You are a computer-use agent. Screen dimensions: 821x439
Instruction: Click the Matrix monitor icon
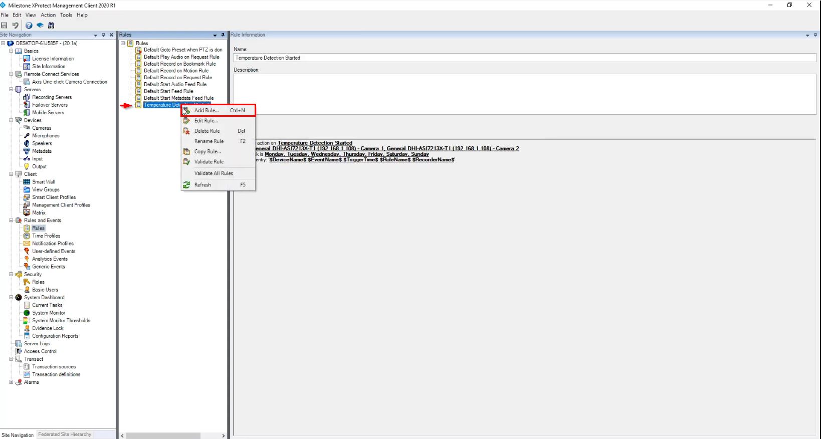point(27,212)
